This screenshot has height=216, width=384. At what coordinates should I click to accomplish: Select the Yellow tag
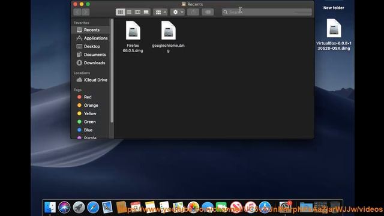click(x=91, y=113)
